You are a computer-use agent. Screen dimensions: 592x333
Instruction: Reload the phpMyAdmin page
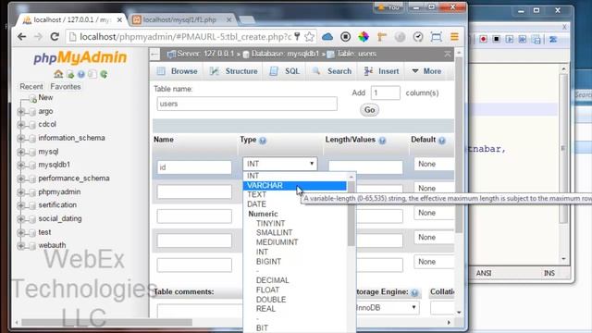(55, 37)
